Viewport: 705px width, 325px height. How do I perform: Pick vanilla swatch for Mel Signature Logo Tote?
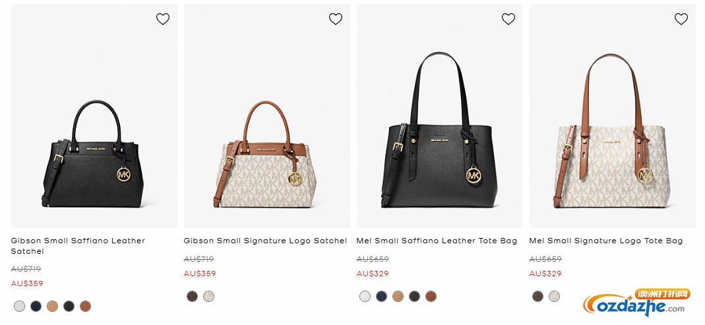point(555,296)
